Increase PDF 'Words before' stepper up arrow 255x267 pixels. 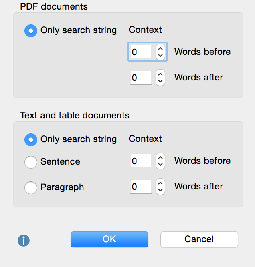click(160, 48)
